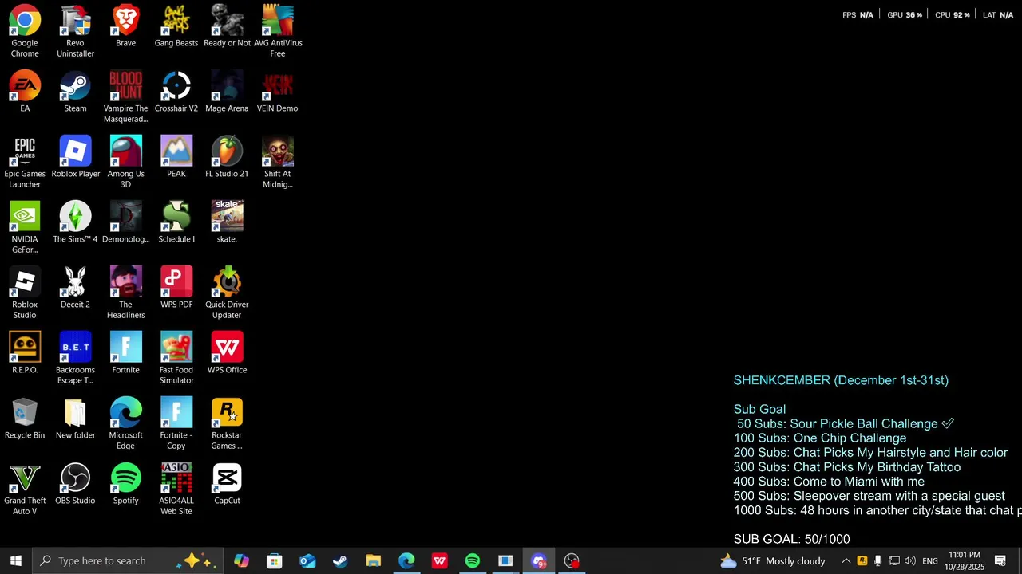1022x574 pixels.
Task: Open Spotify from the taskbar
Action: tap(473, 560)
